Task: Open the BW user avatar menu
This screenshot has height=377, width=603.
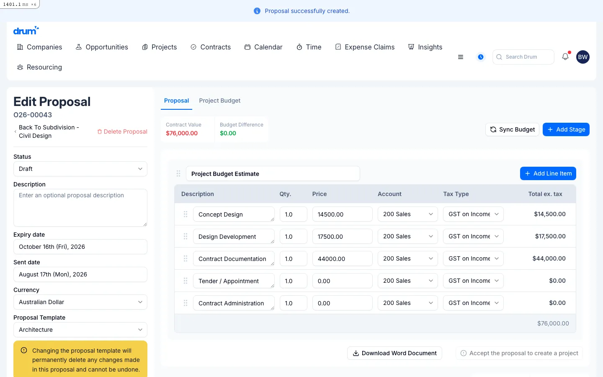Action: [583, 57]
